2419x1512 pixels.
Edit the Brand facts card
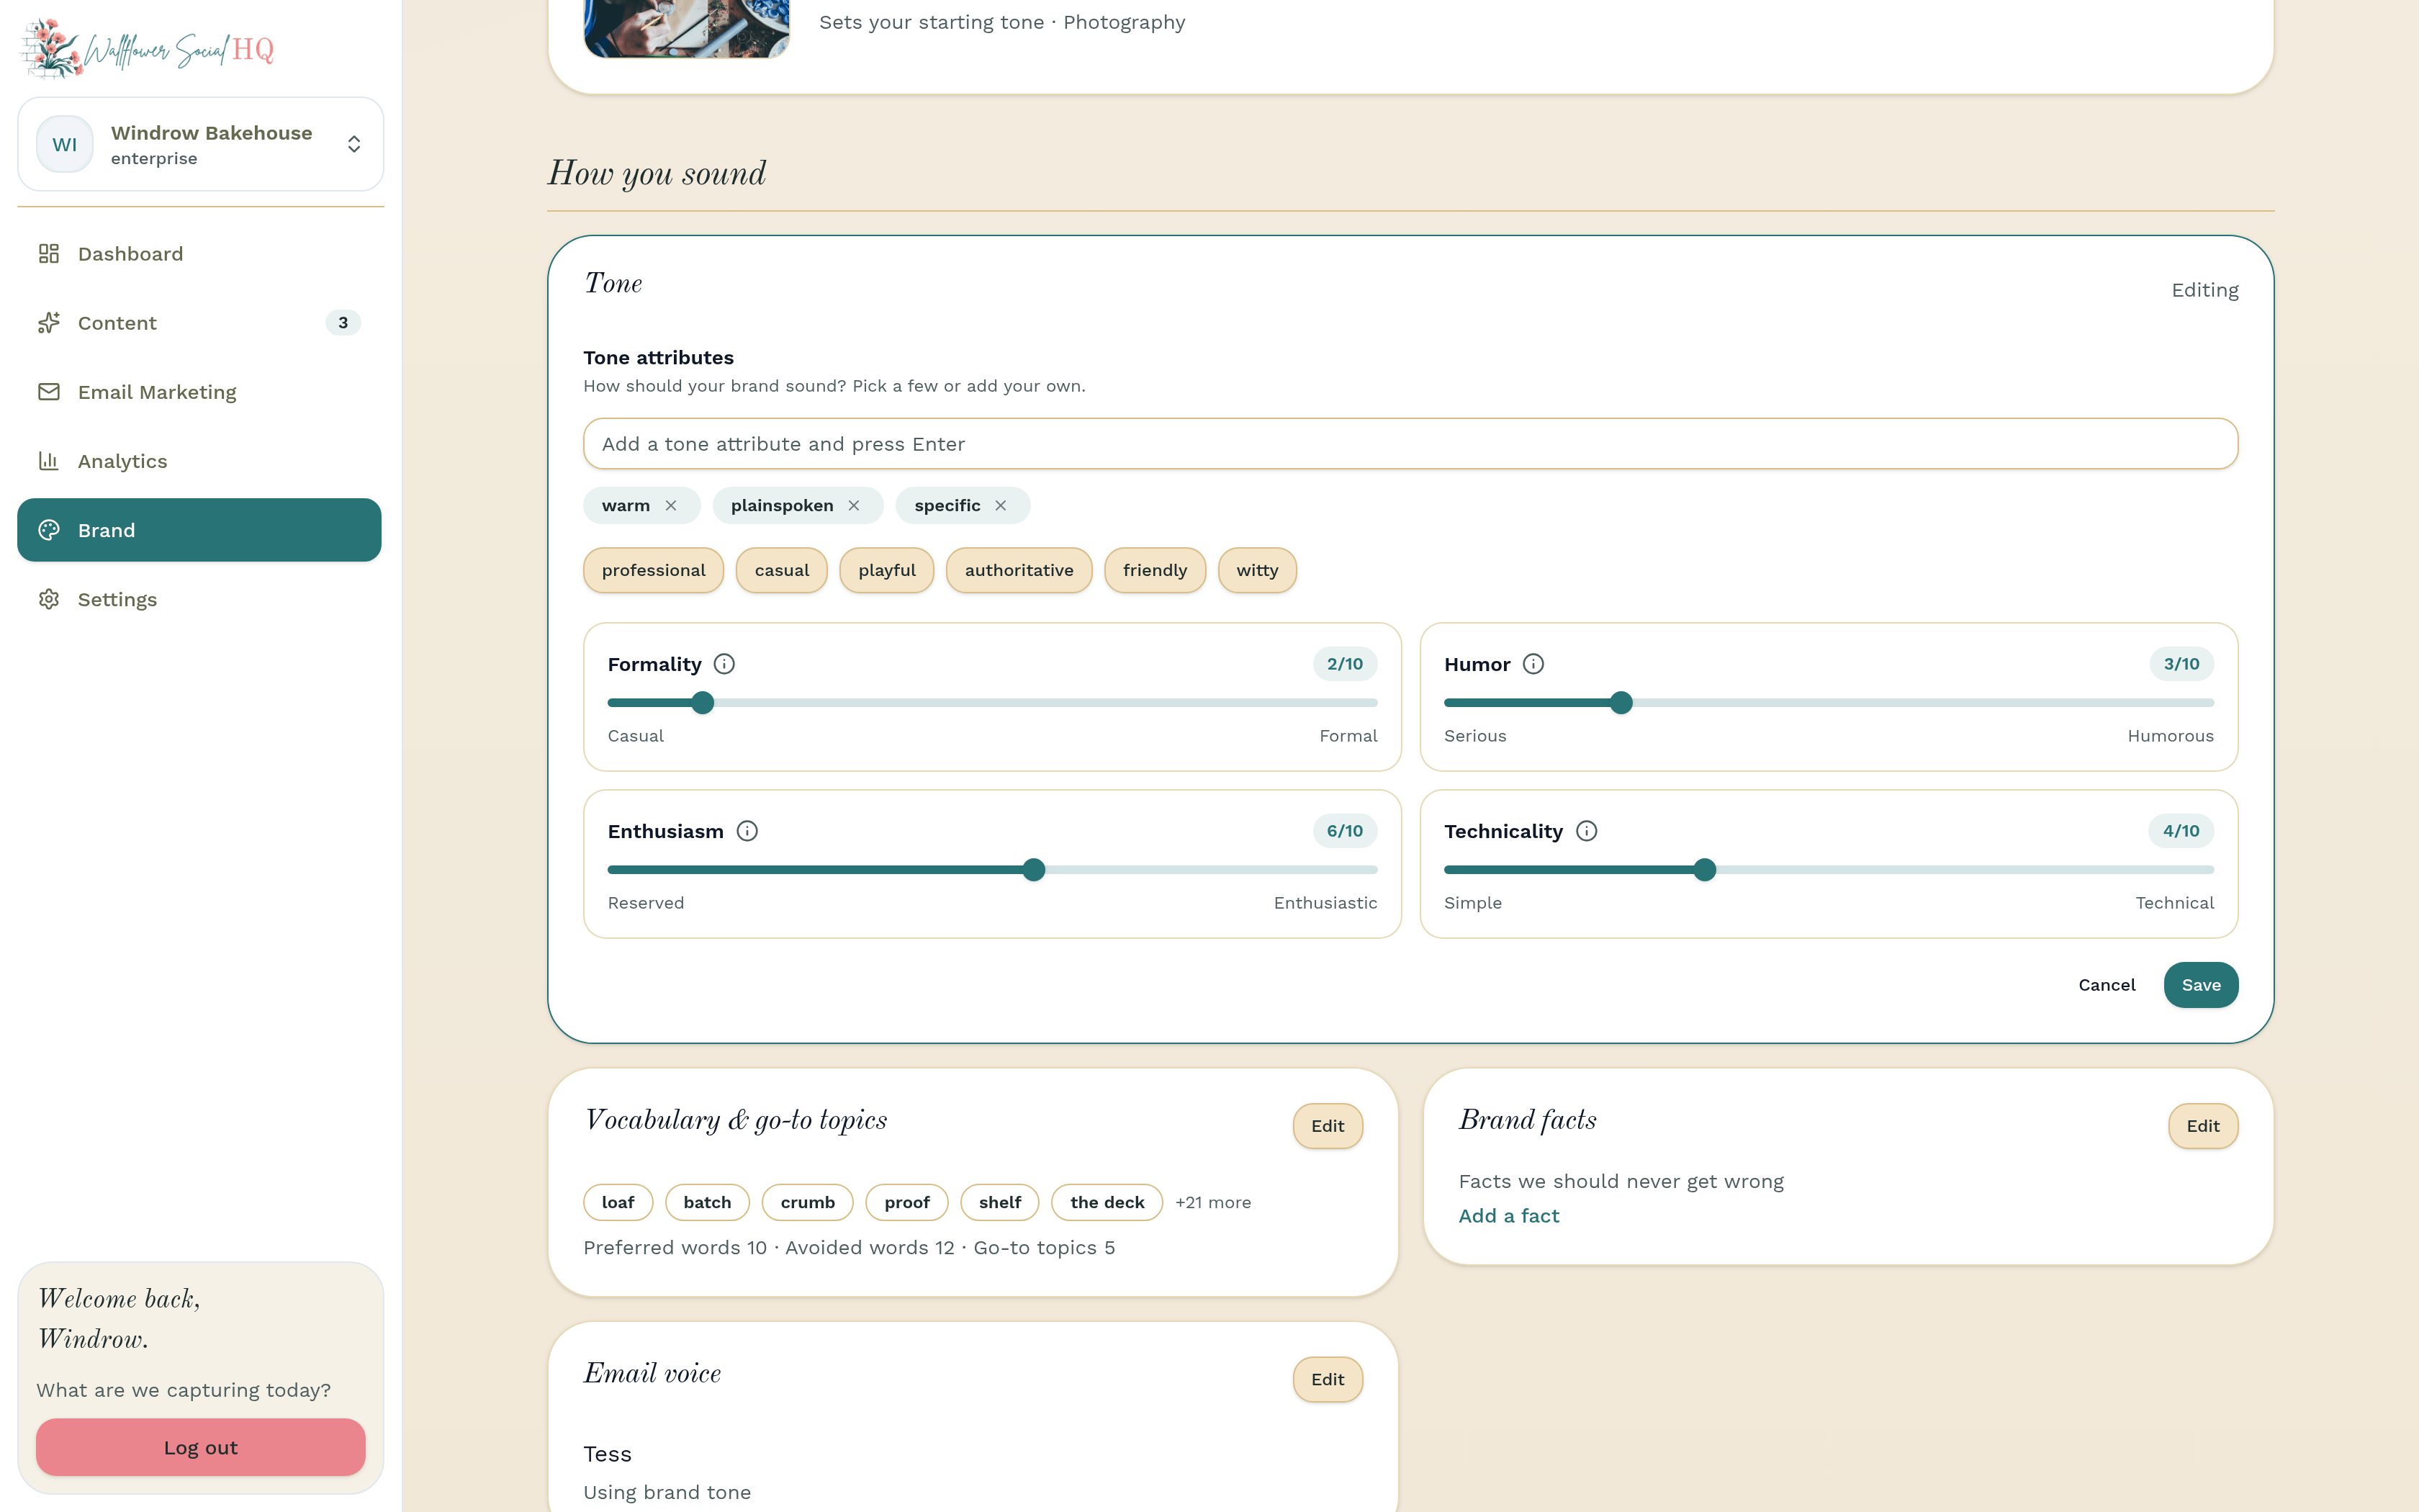tap(2203, 1126)
